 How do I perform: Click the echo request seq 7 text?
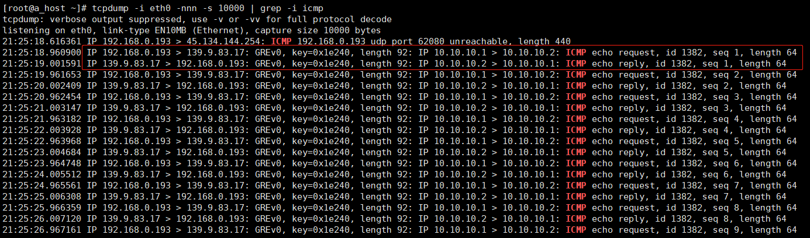coord(694,185)
